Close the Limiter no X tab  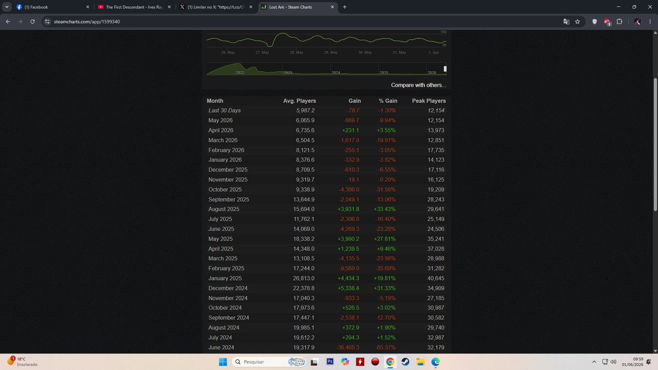click(251, 7)
